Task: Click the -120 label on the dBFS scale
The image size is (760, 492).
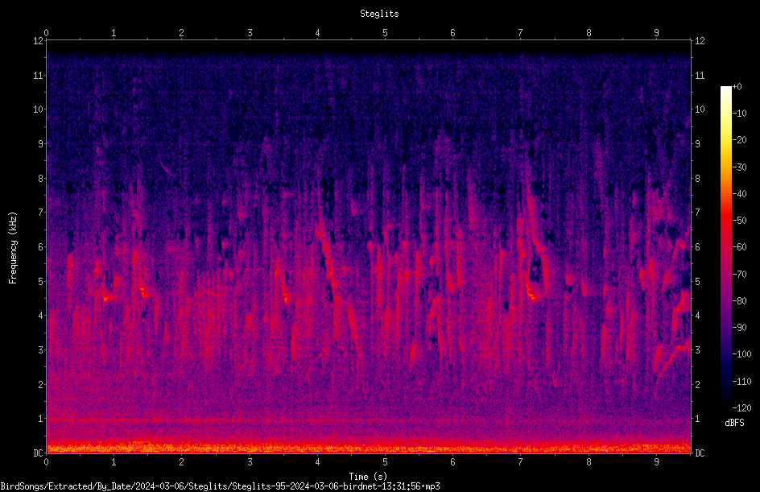Action: tap(741, 407)
